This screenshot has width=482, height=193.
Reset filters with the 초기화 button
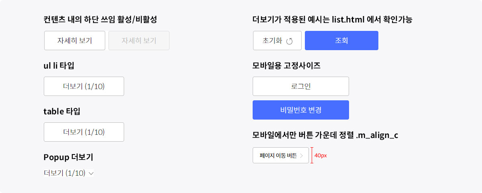point(277,41)
